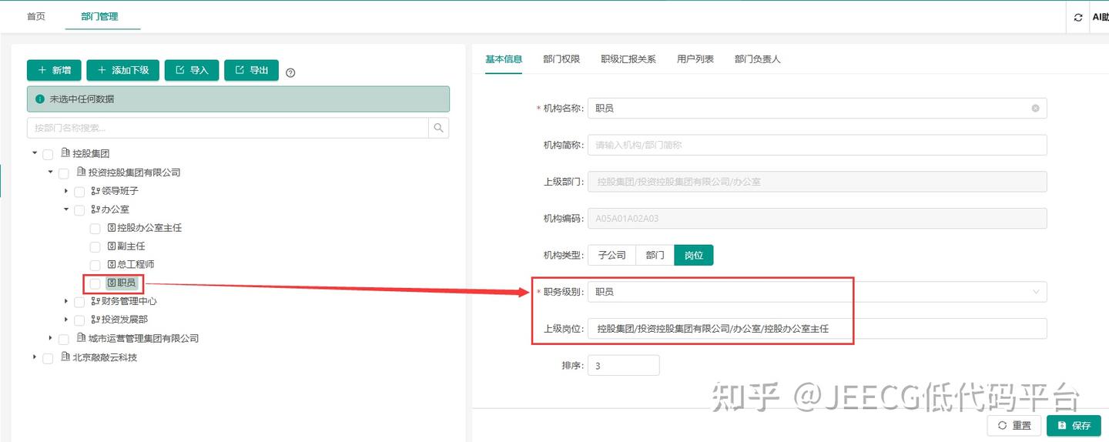Image resolution: width=1109 pixels, height=442 pixels.
Task: Check the 职员 checkbox
Action: click(95, 284)
